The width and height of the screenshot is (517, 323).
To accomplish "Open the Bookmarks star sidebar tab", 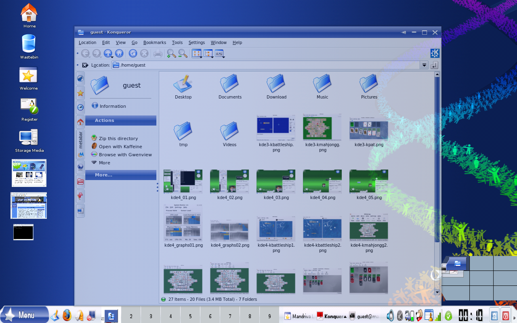I will (x=80, y=93).
